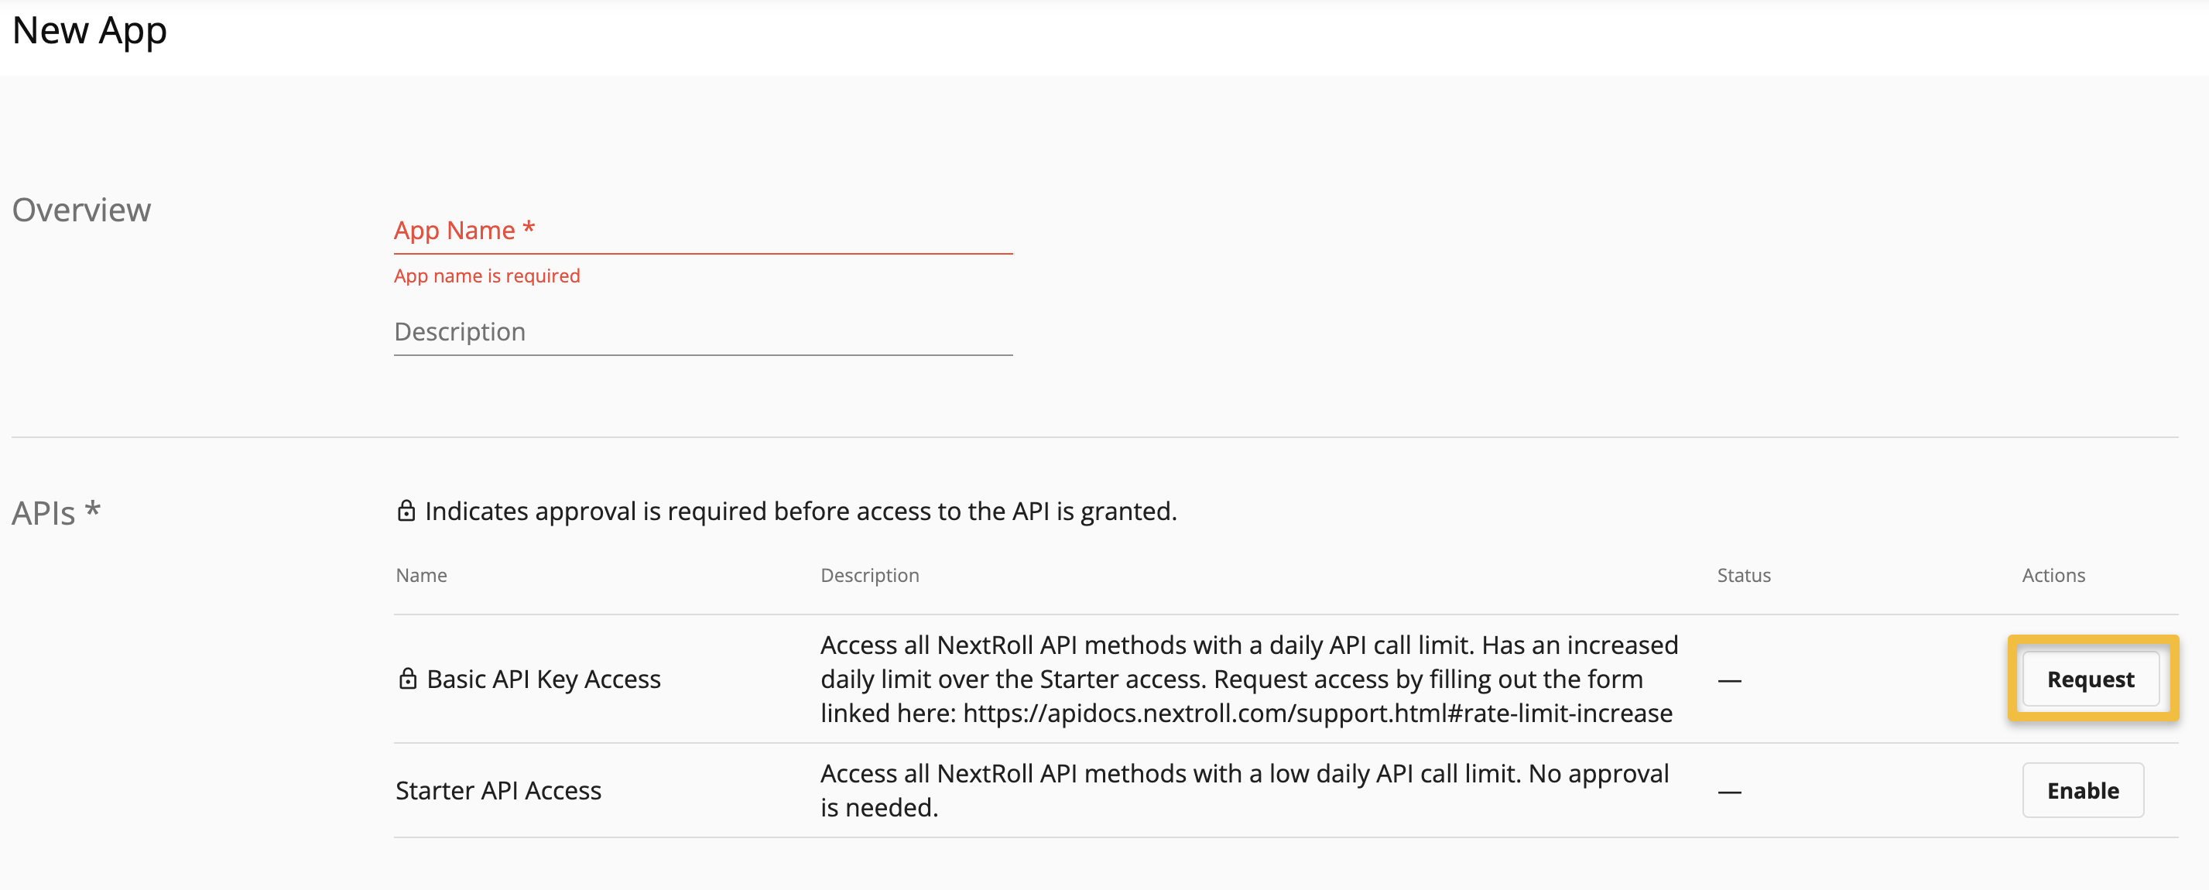Click the Status column header

tap(1743, 575)
